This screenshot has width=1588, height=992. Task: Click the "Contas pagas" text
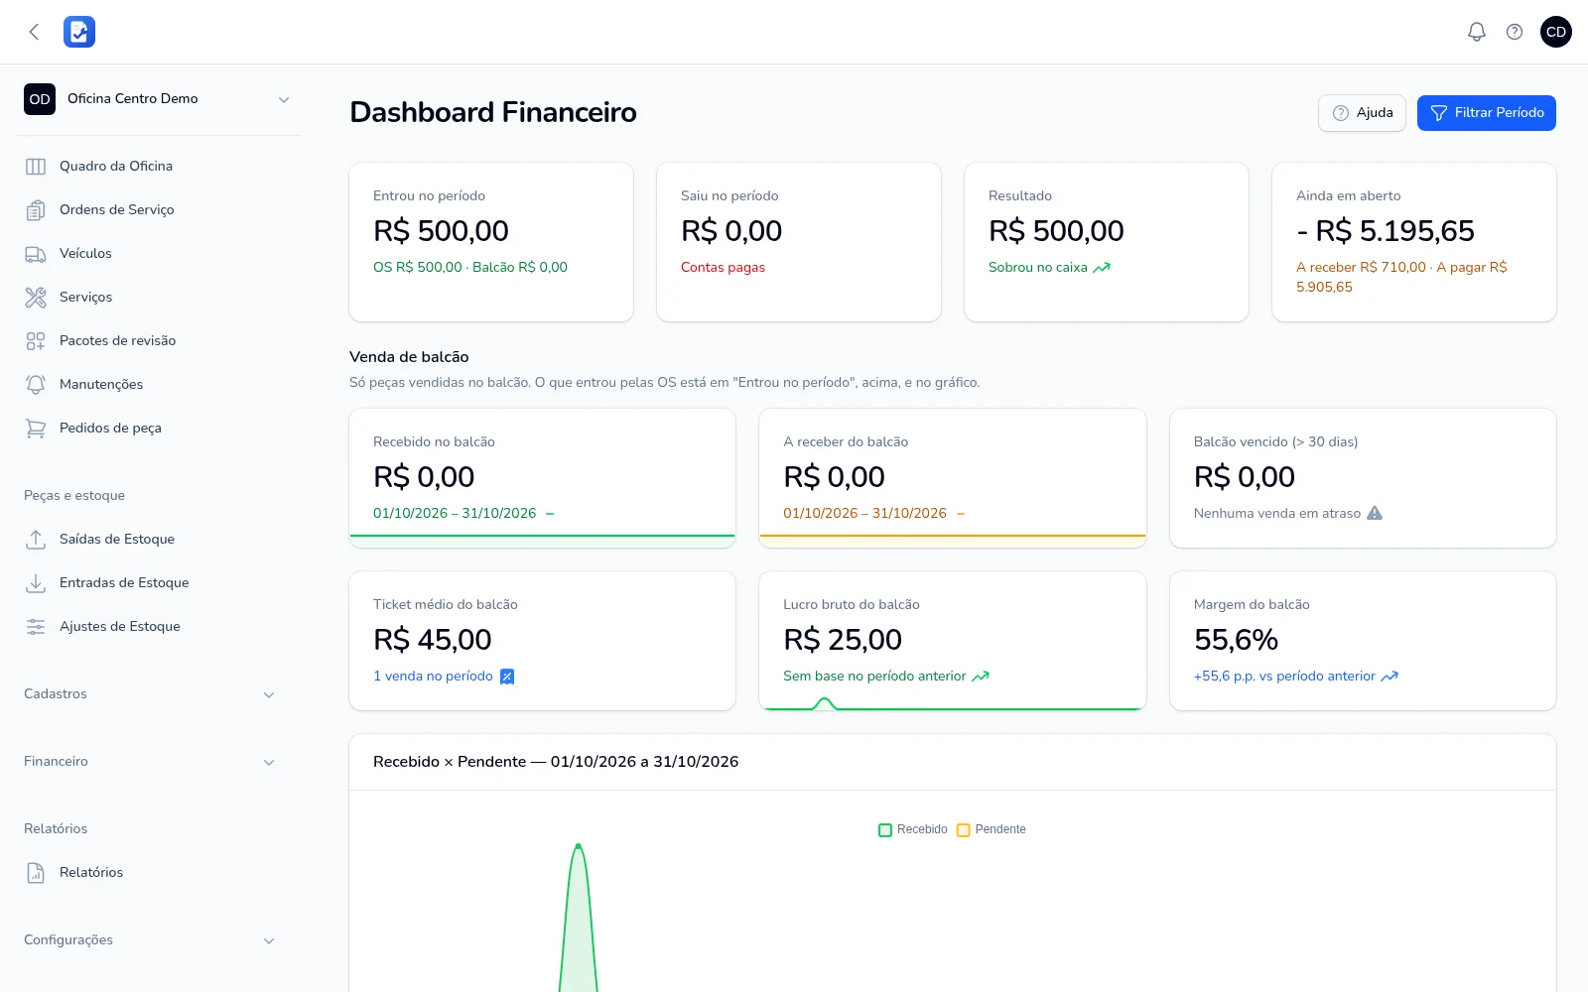[723, 268]
